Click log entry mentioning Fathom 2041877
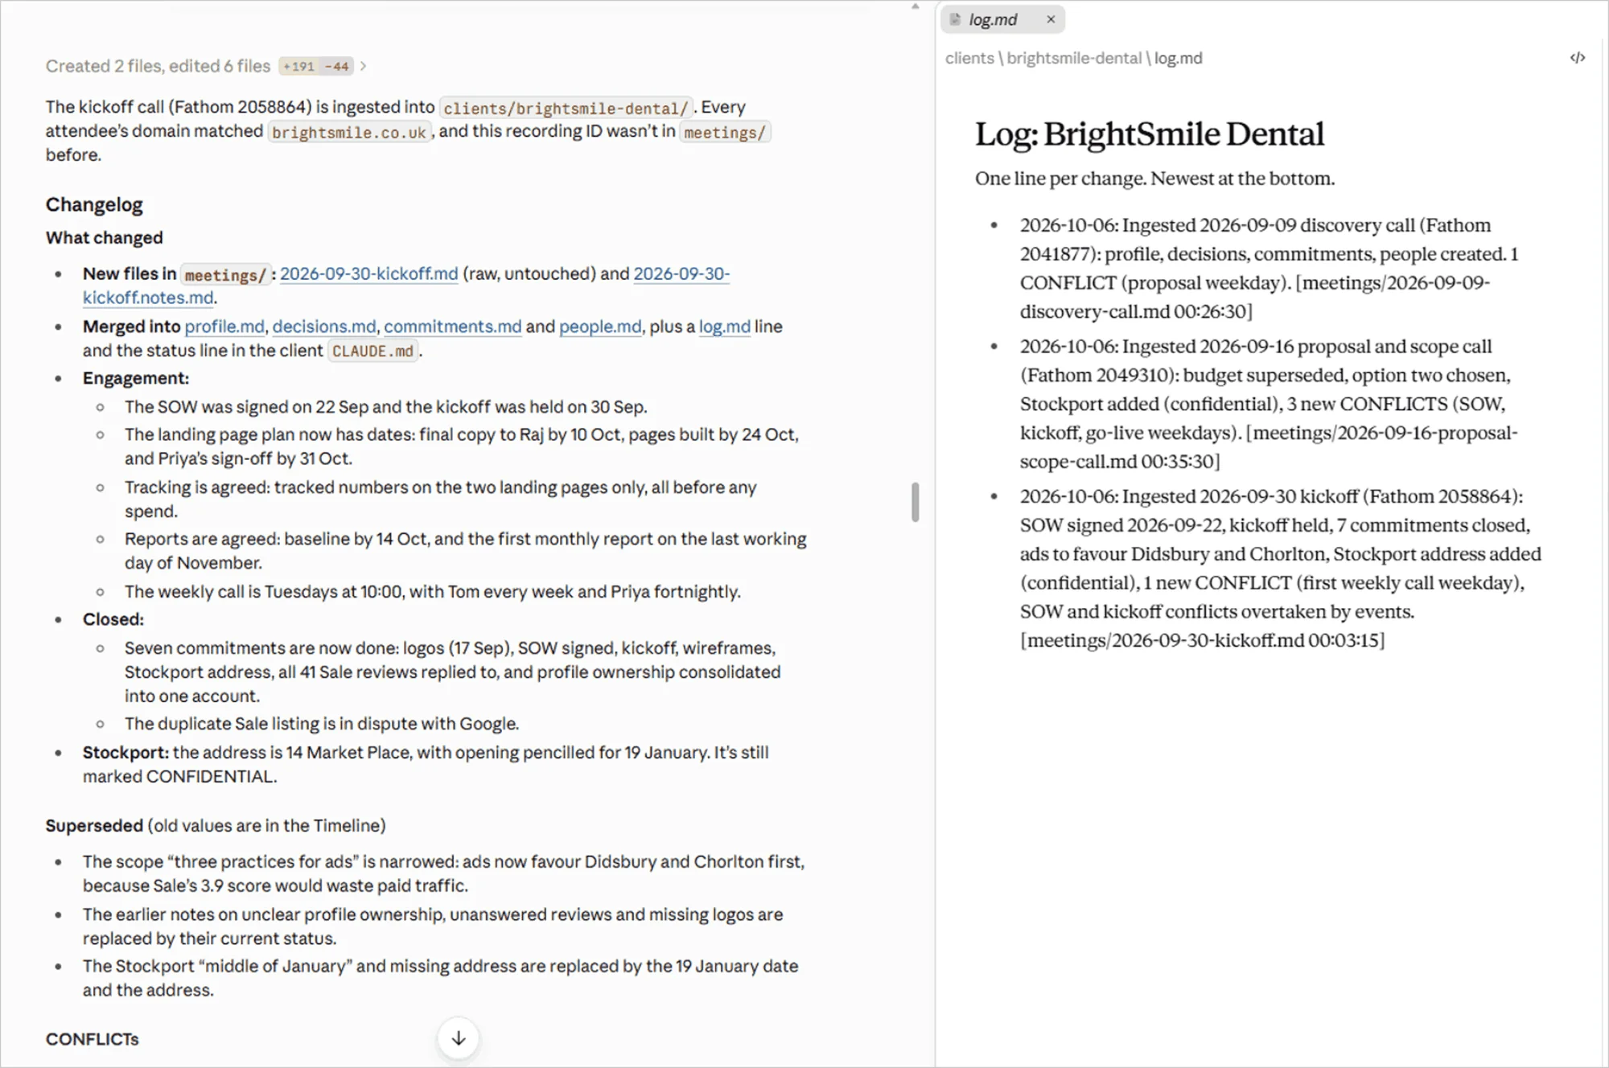1609x1068 pixels. [1269, 268]
